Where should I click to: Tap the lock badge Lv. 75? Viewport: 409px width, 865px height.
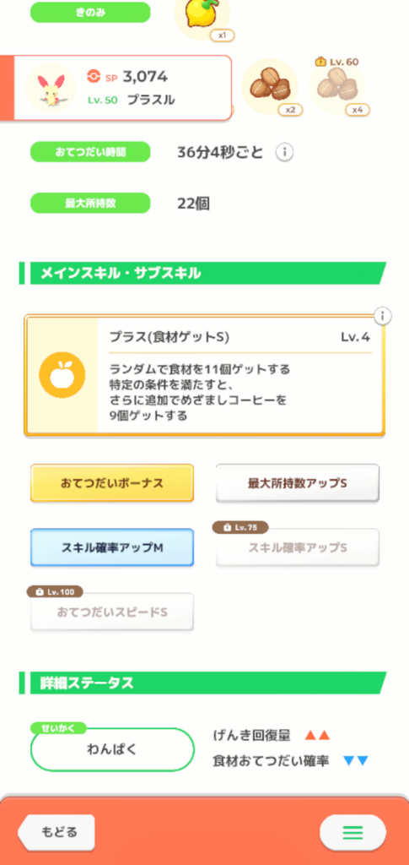(x=240, y=527)
